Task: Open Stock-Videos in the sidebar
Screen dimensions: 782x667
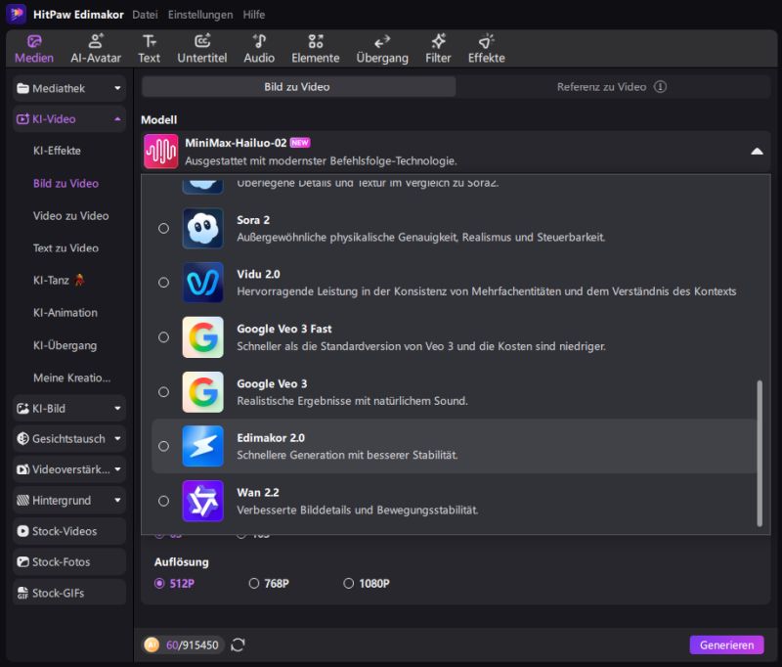Action: pos(68,532)
